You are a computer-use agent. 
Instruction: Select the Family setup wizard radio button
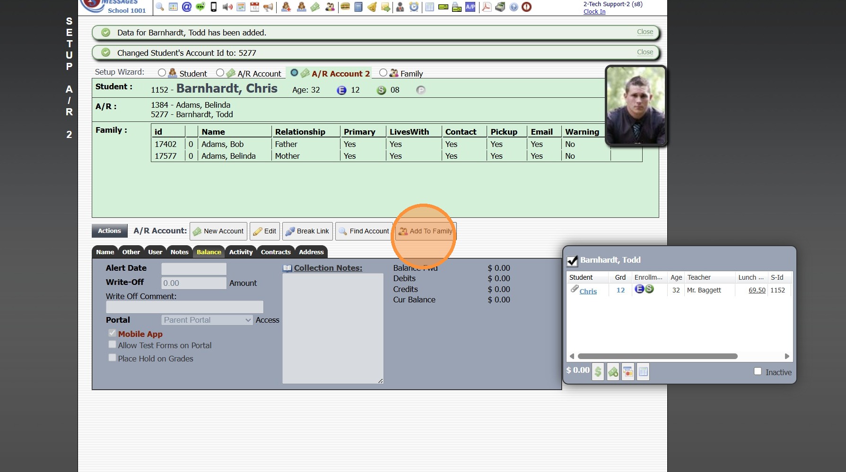pyautogui.click(x=383, y=73)
